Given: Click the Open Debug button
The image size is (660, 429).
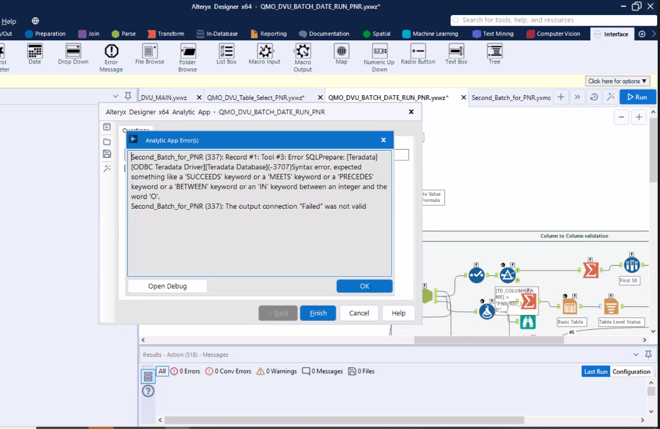Looking at the screenshot, I should (167, 286).
